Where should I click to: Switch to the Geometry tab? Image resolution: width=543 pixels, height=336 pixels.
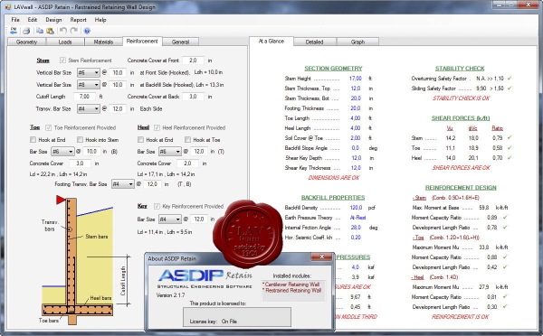(x=26, y=42)
